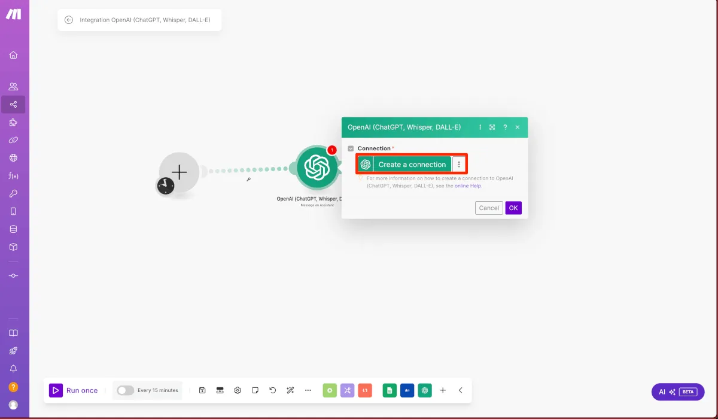Collapse the favorites bar with chevron
The image size is (718, 419).
tap(461, 390)
